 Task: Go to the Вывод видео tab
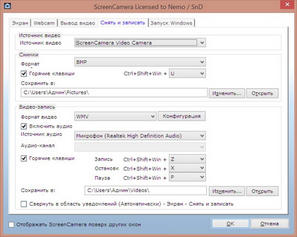point(77,23)
